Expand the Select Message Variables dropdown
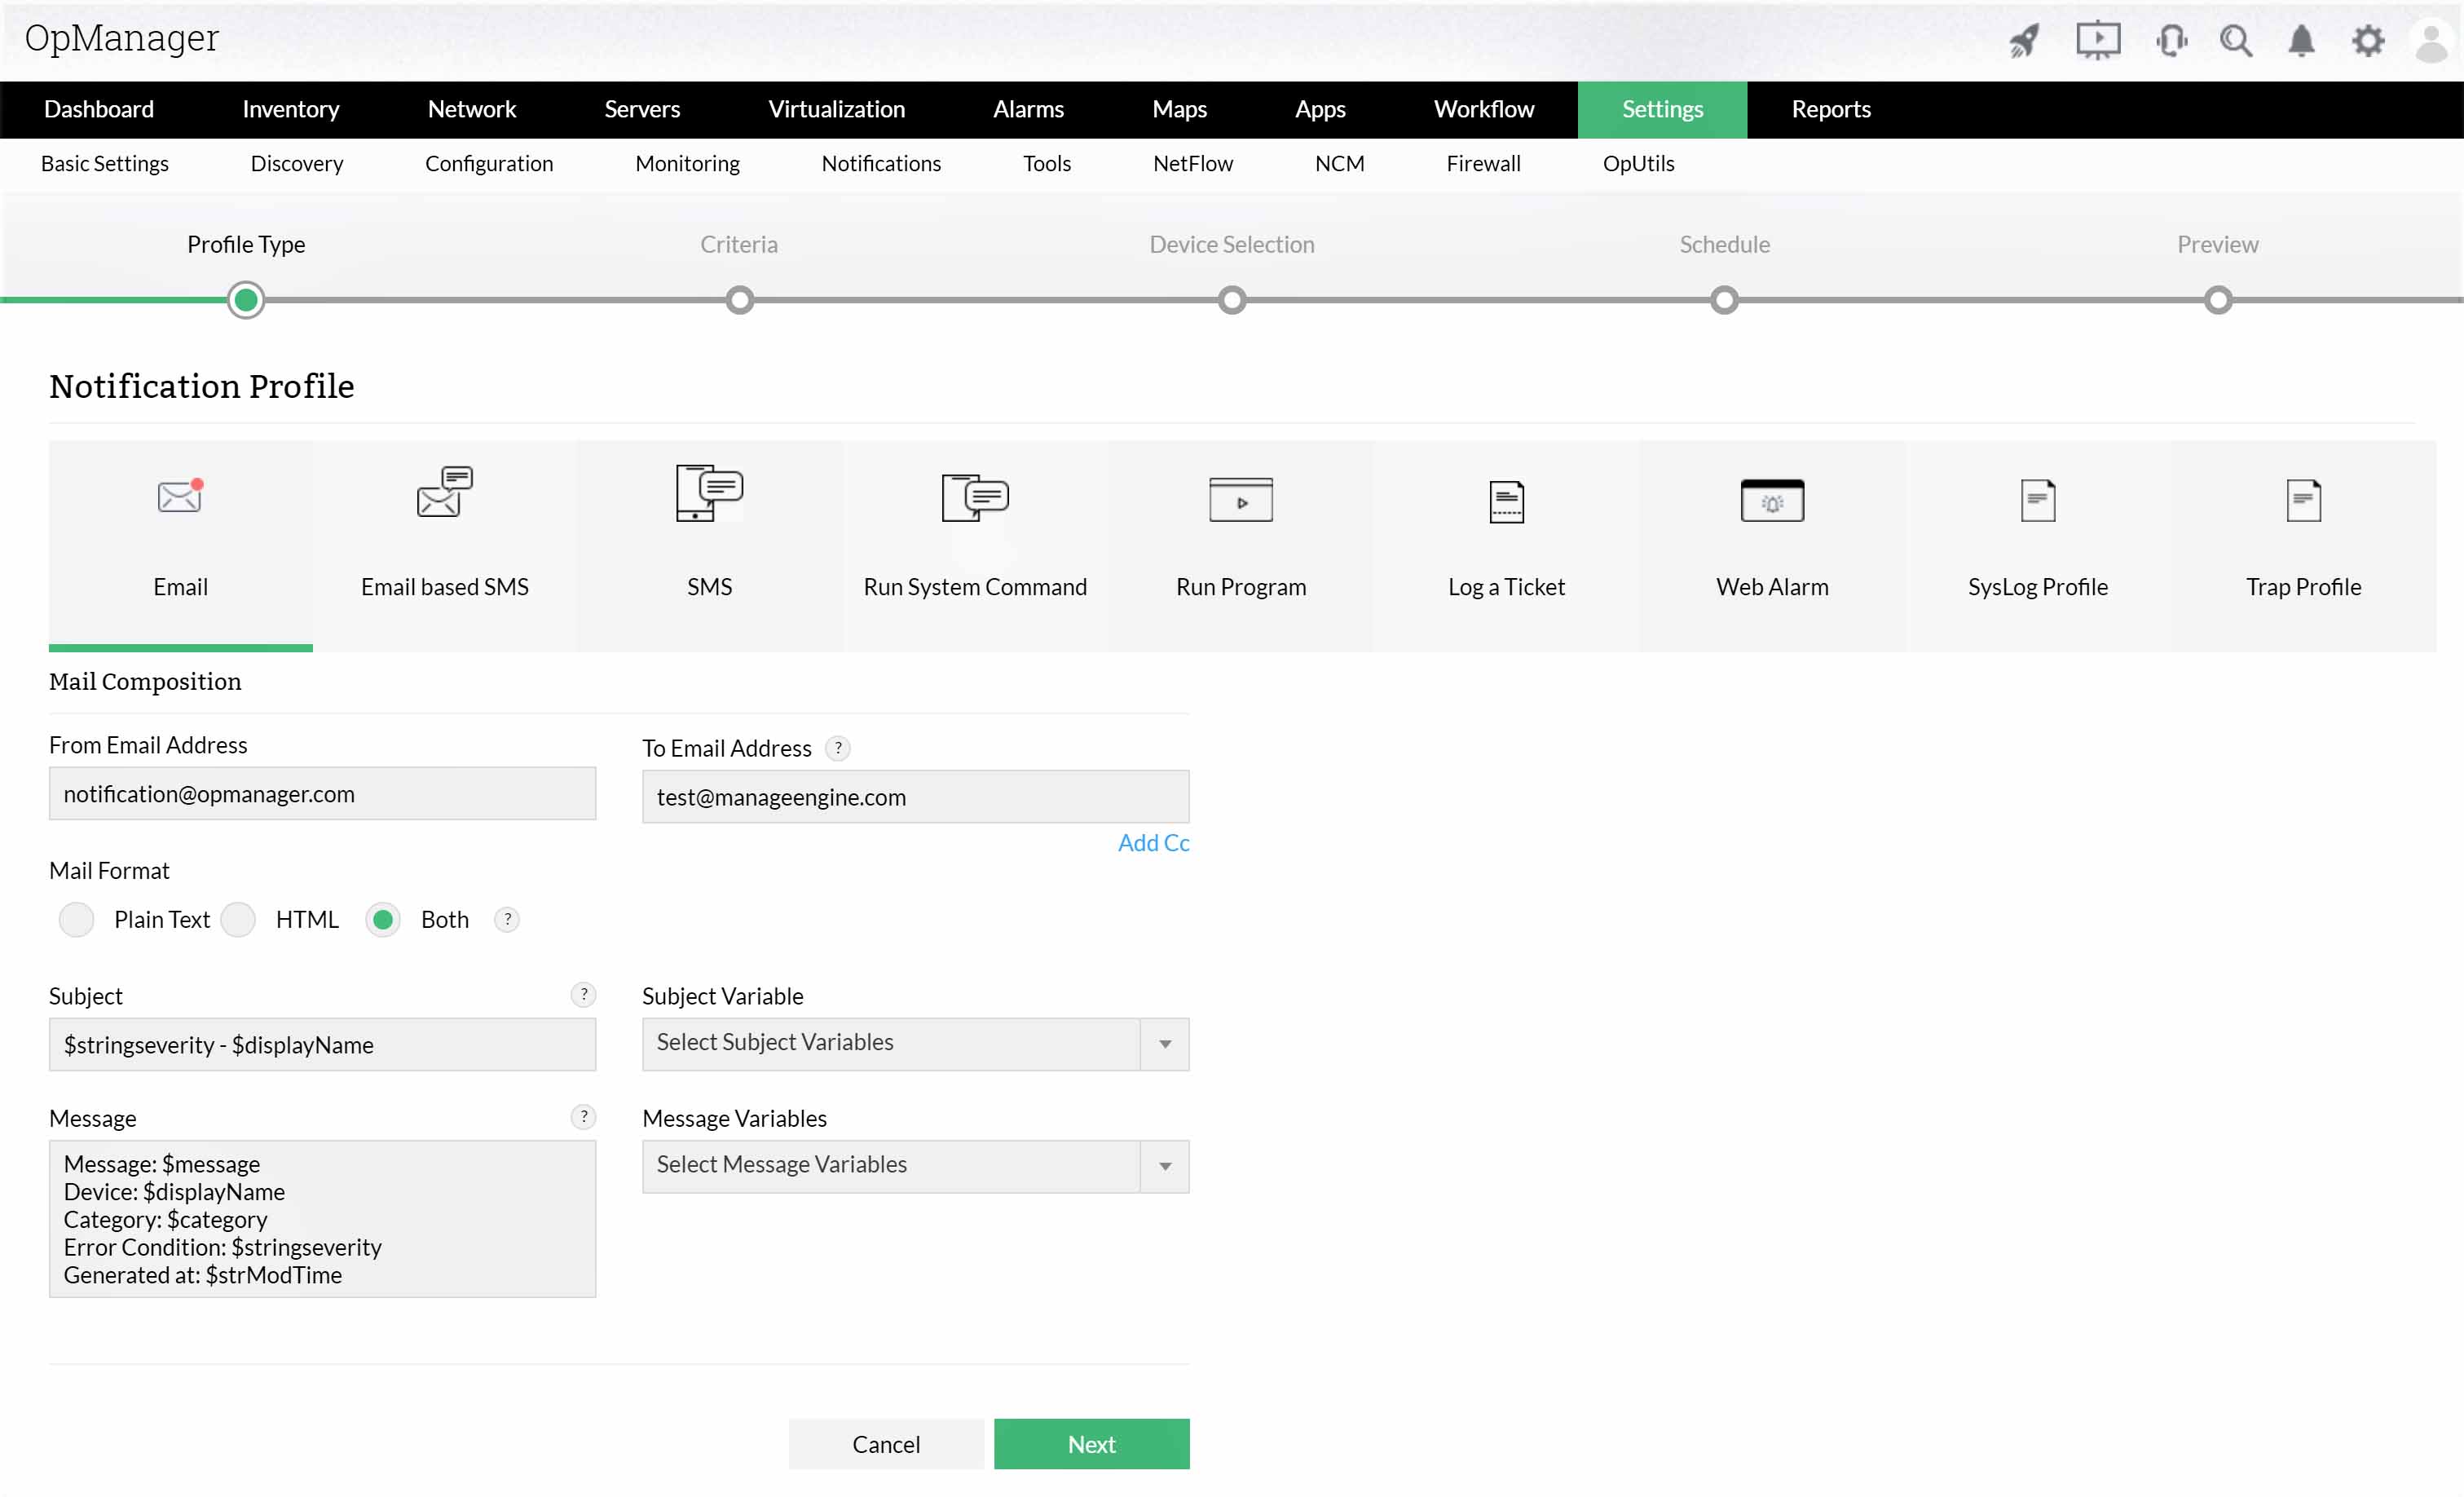The height and width of the screenshot is (1497, 2464). coord(1164,1166)
